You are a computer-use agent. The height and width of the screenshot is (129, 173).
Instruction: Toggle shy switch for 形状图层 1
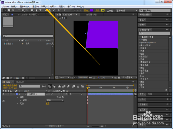[x=47, y=94]
